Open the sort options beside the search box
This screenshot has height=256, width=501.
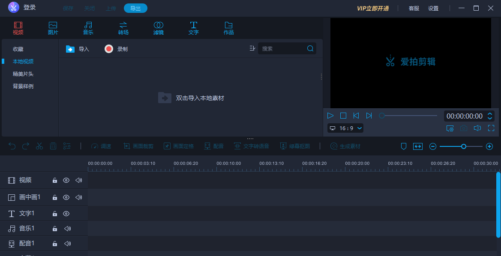[252, 48]
